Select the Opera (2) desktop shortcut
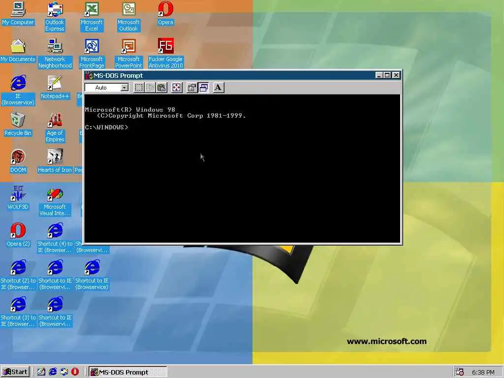The image size is (504, 378). pos(18,235)
